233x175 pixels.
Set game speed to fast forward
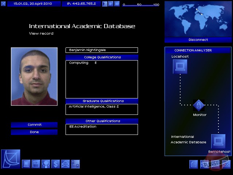pyautogui.click(x=111, y=4)
